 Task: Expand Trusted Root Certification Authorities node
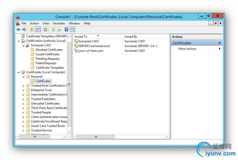(23, 86)
